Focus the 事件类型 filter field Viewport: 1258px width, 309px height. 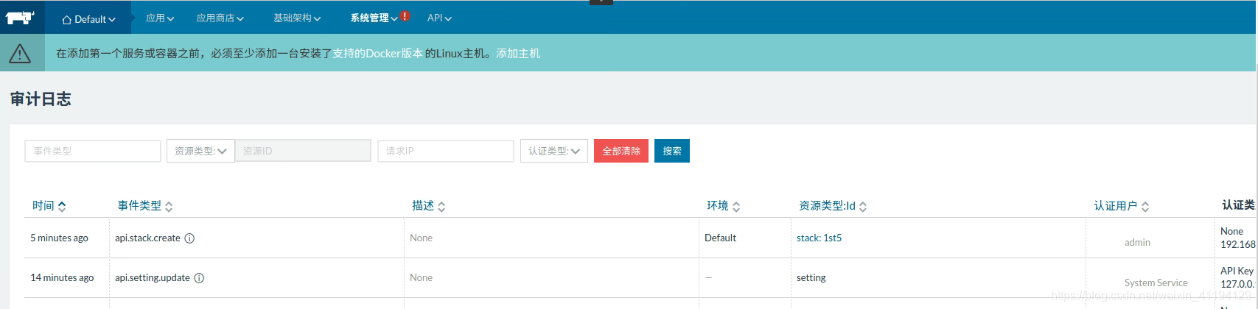pos(93,151)
